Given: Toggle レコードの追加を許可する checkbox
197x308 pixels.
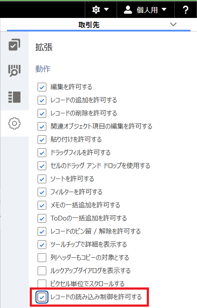Looking at the screenshot, I should (42, 100).
